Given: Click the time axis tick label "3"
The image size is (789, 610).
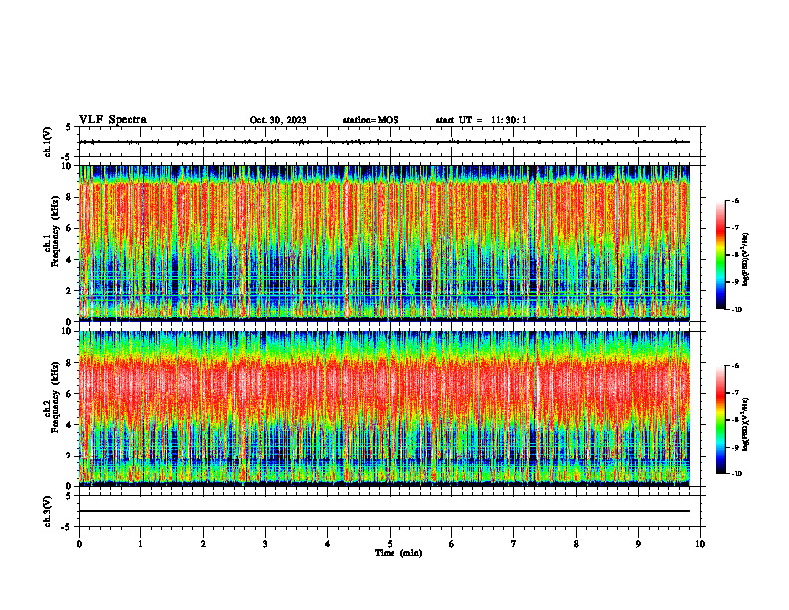Looking at the screenshot, I should pyautogui.click(x=265, y=544).
